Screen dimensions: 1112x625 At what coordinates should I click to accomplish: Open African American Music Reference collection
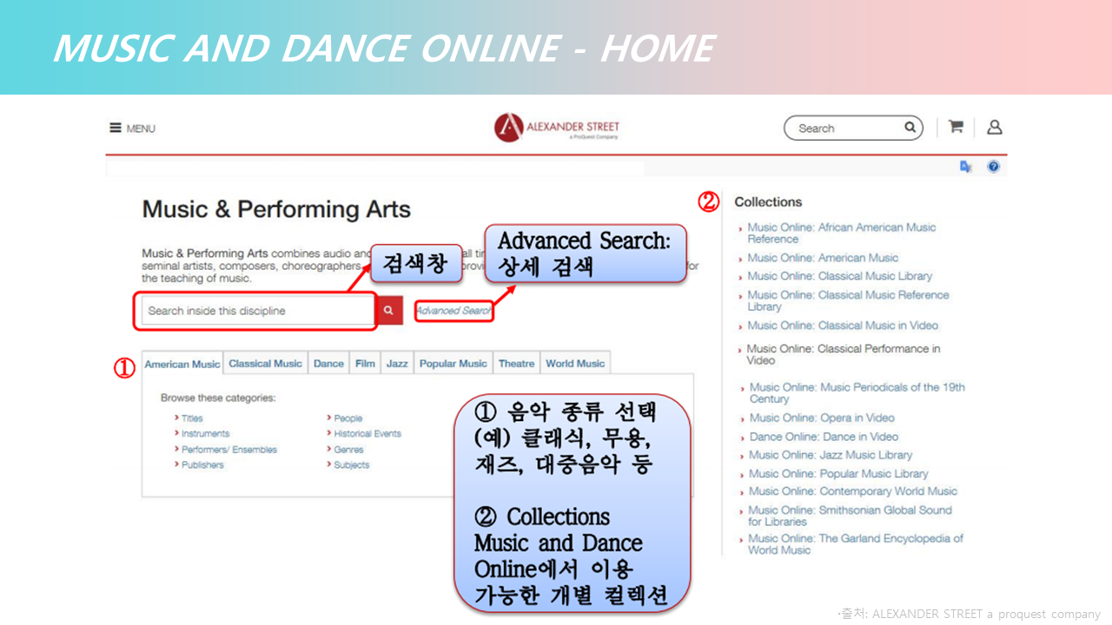841,234
